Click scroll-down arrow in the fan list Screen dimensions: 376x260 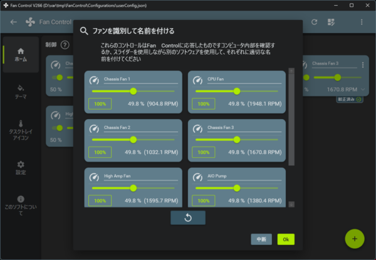pyautogui.click(x=291, y=204)
